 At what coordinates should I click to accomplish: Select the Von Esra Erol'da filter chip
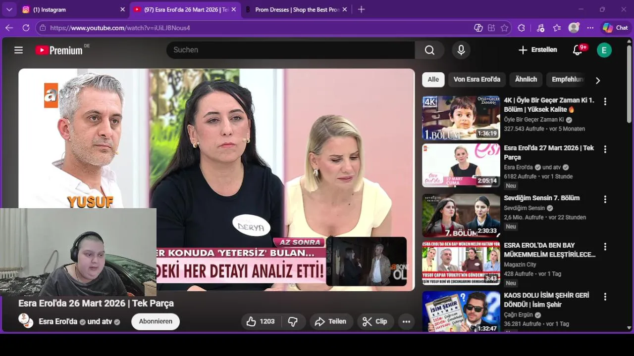pyautogui.click(x=477, y=79)
